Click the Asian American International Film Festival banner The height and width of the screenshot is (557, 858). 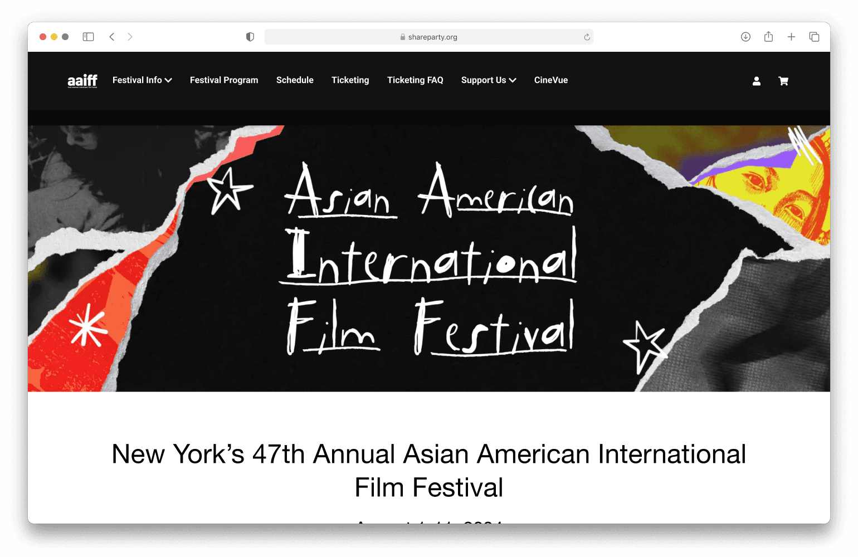(429, 258)
